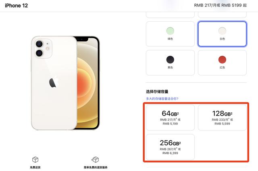Select the 128GB storage card
The width and height of the screenshot is (258, 171).
(x=222, y=118)
